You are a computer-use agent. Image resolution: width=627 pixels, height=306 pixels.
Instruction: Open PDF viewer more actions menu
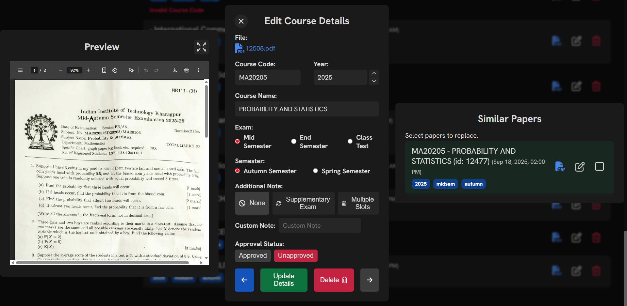click(x=198, y=70)
